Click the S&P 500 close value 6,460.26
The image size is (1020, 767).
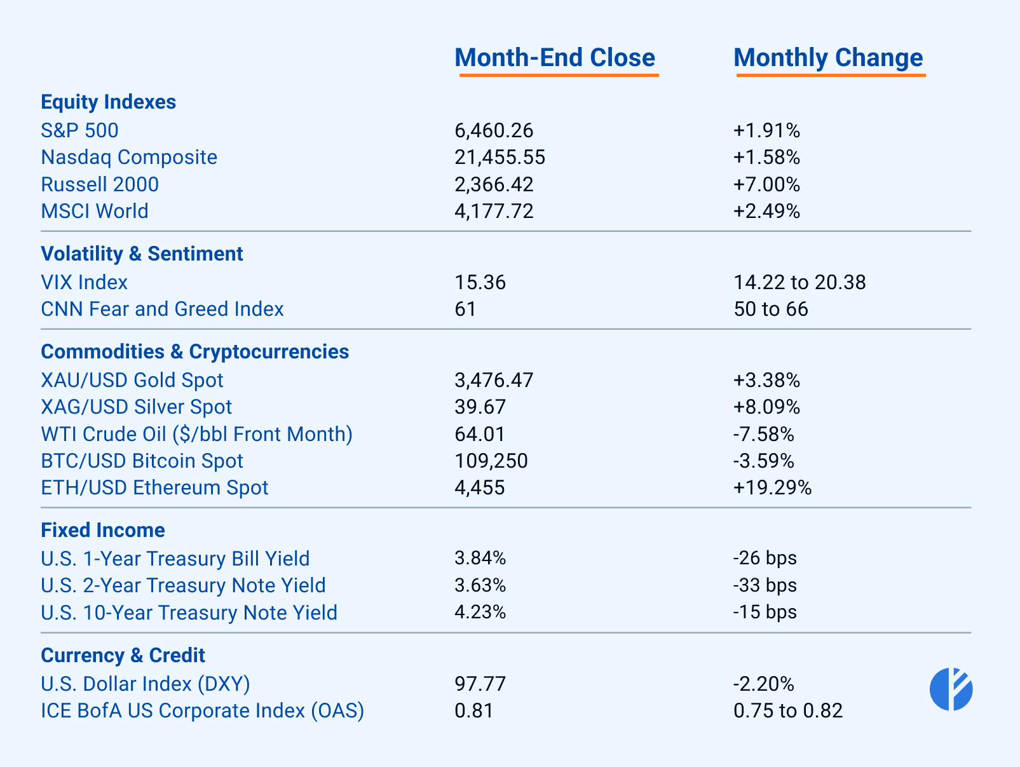point(494,130)
